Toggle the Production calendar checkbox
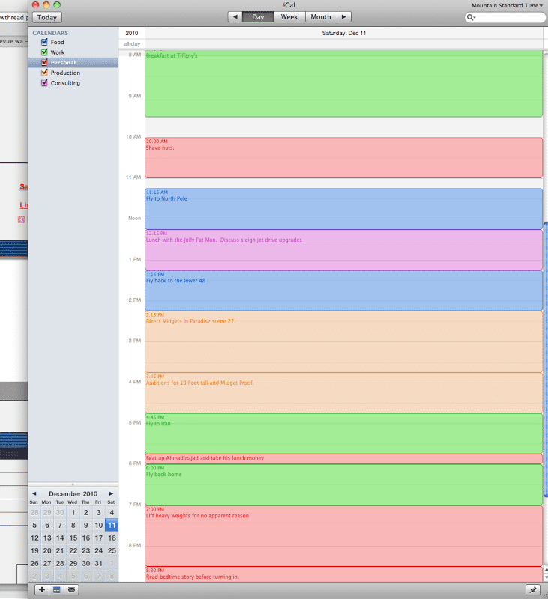 point(44,73)
